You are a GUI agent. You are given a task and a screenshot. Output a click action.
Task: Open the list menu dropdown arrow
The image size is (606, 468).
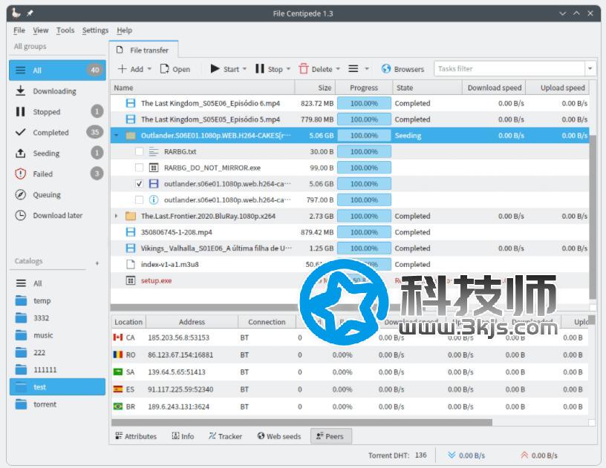coord(367,69)
